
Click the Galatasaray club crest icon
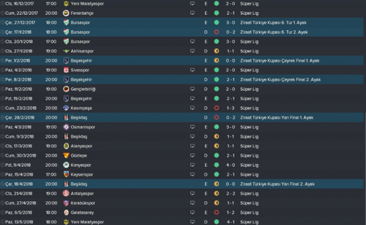66,212
